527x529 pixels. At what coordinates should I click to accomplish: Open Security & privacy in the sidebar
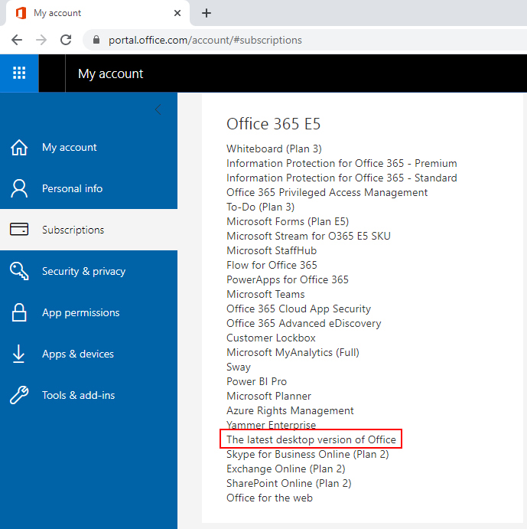(x=89, y=271)
